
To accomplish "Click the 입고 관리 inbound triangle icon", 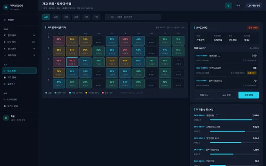I will point(5,35).
